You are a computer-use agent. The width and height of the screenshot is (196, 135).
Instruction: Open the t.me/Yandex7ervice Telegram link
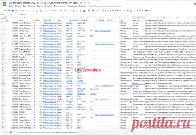pos(104,115)
